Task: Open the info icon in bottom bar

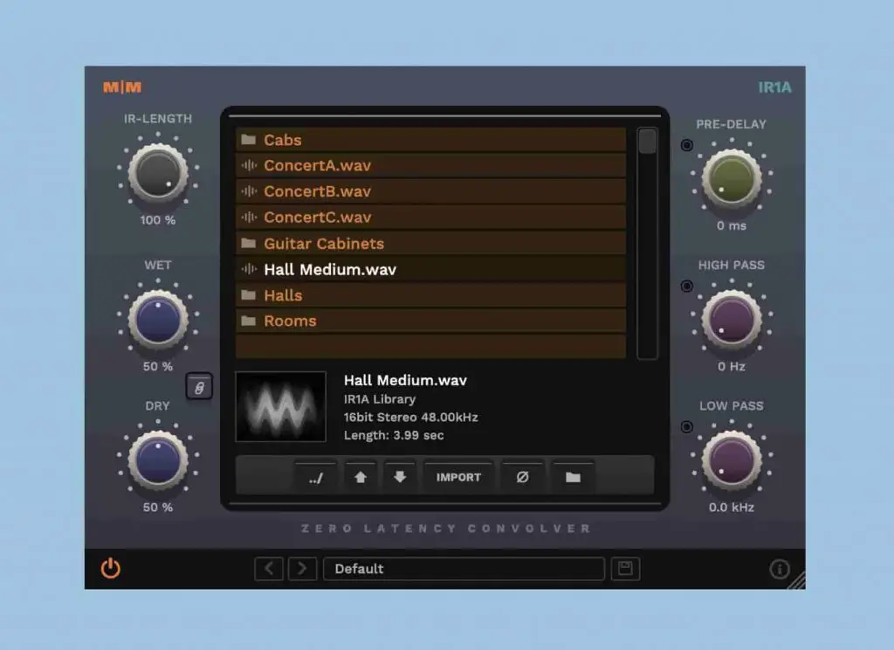Action: pos(780,569)
